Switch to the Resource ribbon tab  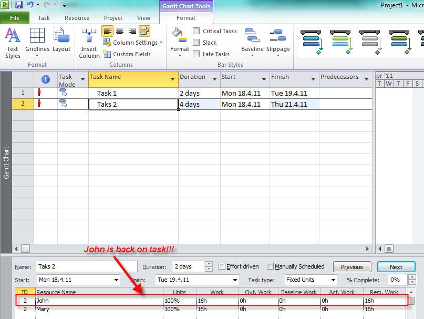pos(77,18)
